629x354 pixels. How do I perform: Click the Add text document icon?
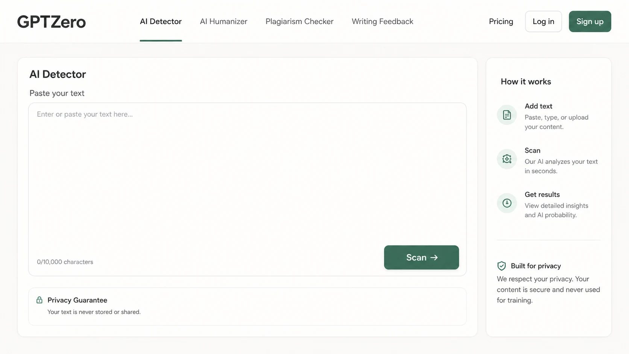pyautogui.click(x=507, y=115)
